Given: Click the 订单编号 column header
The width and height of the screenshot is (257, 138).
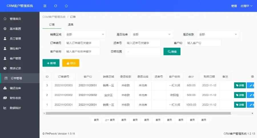Looking at the screenshot, I should [64, 77].
